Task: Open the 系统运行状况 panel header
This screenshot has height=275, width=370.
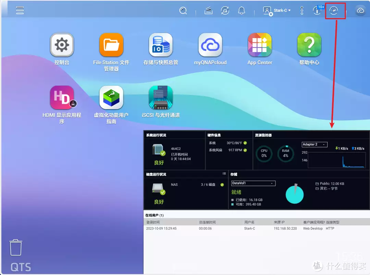Action: pyautogui.click(x=156, y=135)
